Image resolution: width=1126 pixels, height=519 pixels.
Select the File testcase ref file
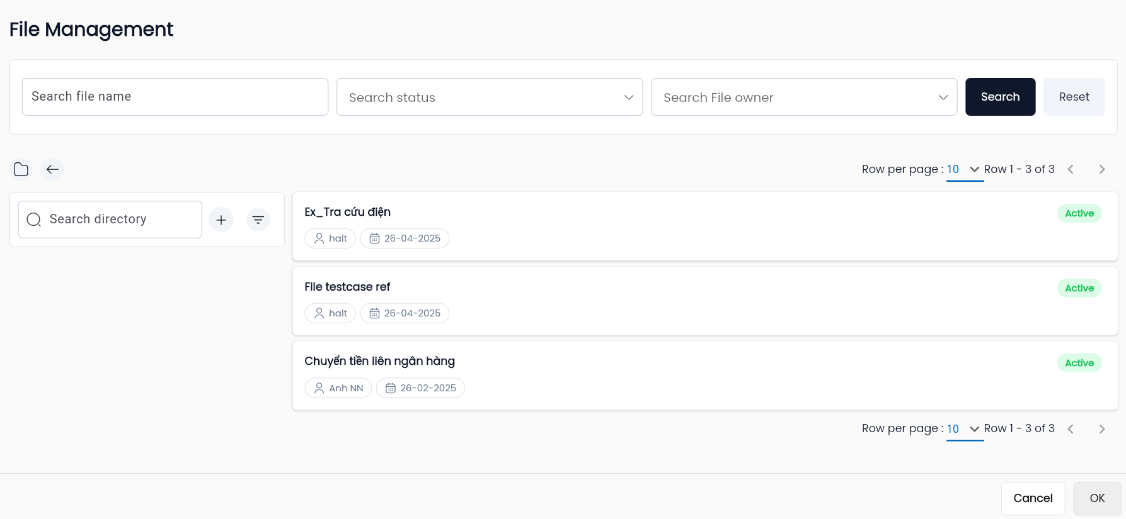[x=705, y=301]
